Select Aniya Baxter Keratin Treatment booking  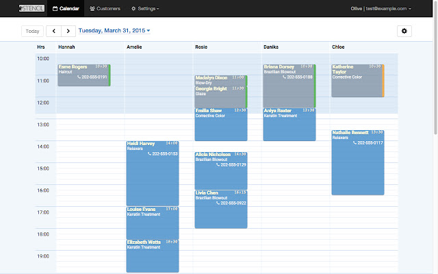[289, 125]
